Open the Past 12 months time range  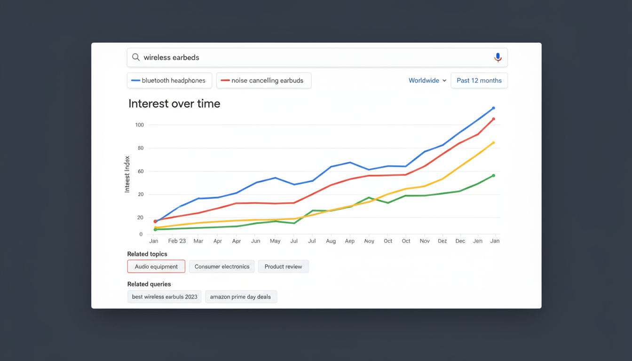point(479,80)
